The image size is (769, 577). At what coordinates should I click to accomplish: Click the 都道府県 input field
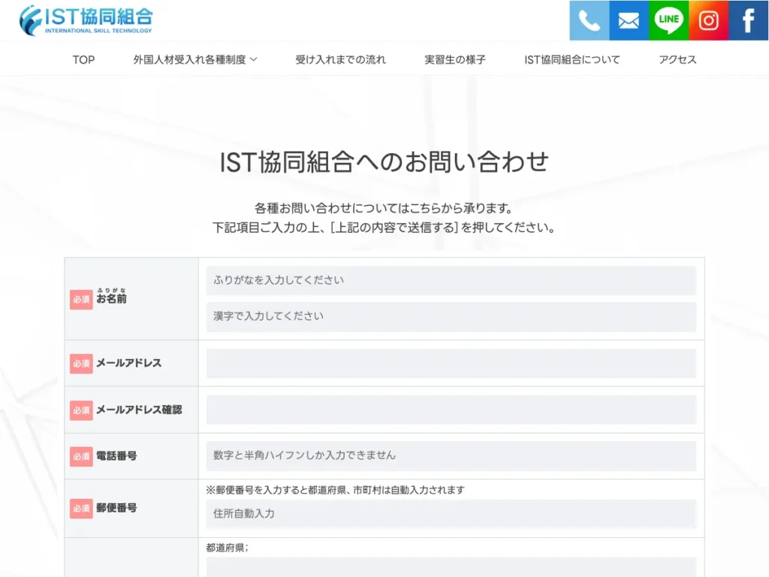tap(451, 567)
